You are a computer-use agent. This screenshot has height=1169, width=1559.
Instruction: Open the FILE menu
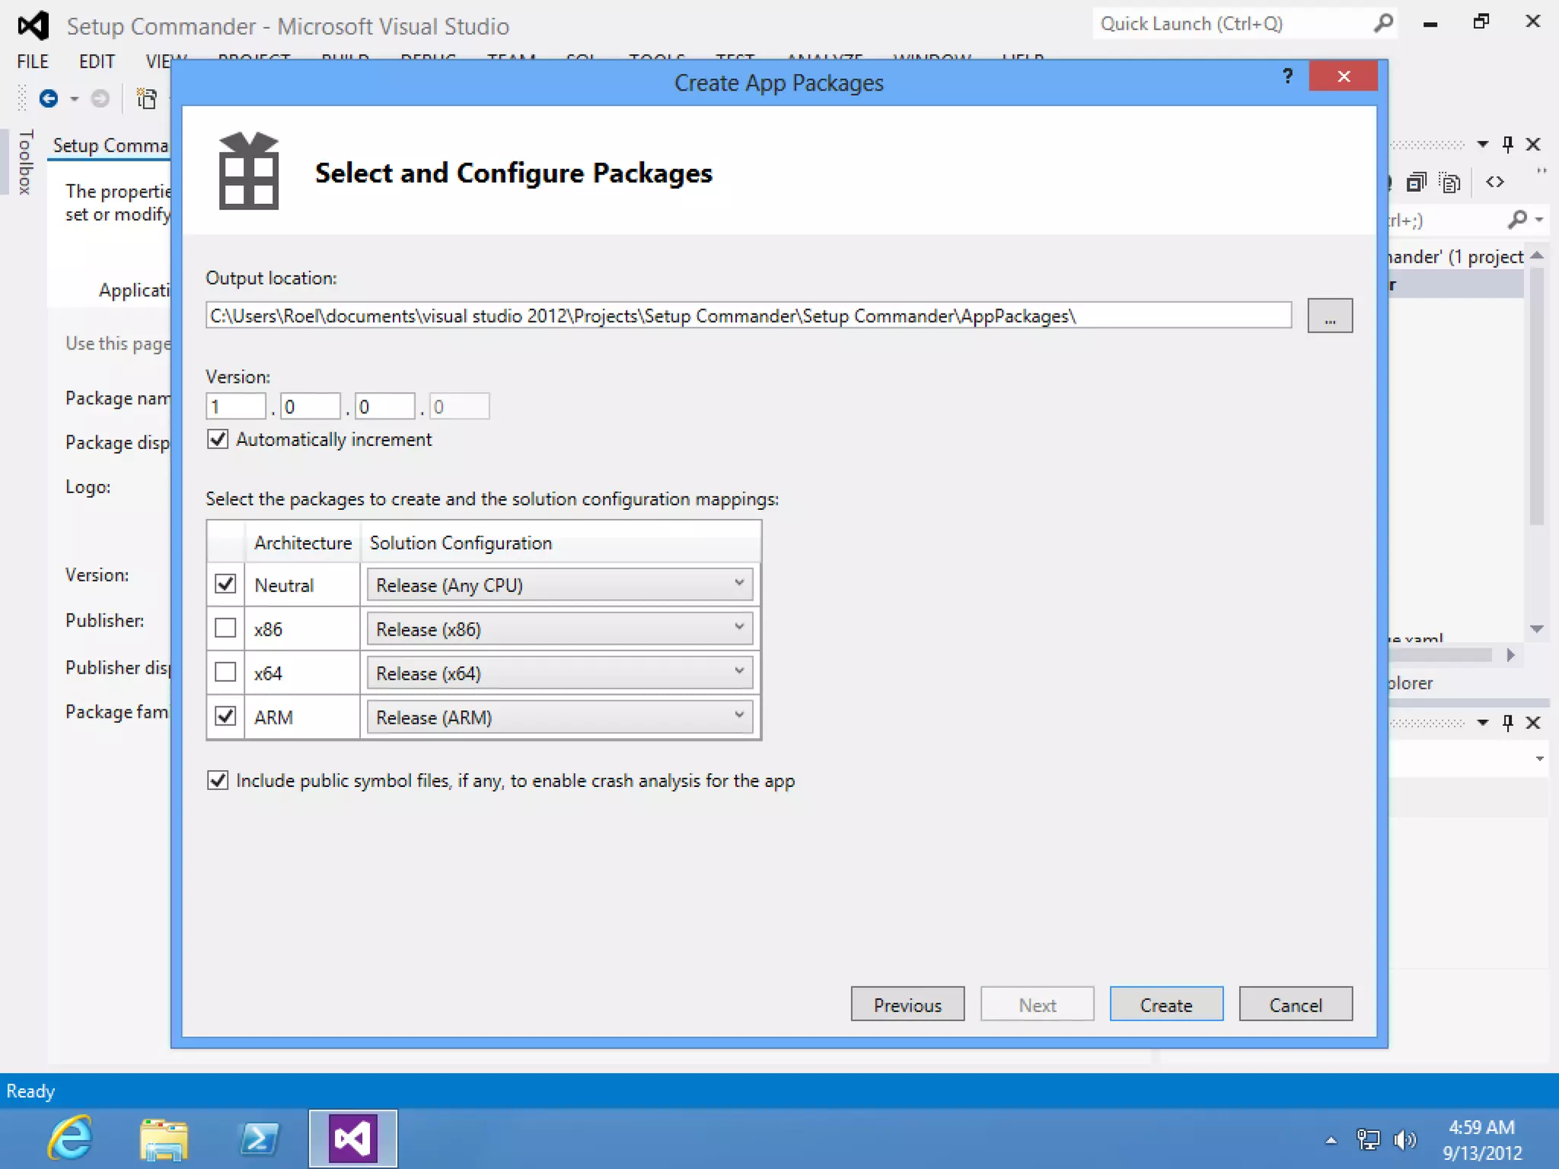click(33, 62)
